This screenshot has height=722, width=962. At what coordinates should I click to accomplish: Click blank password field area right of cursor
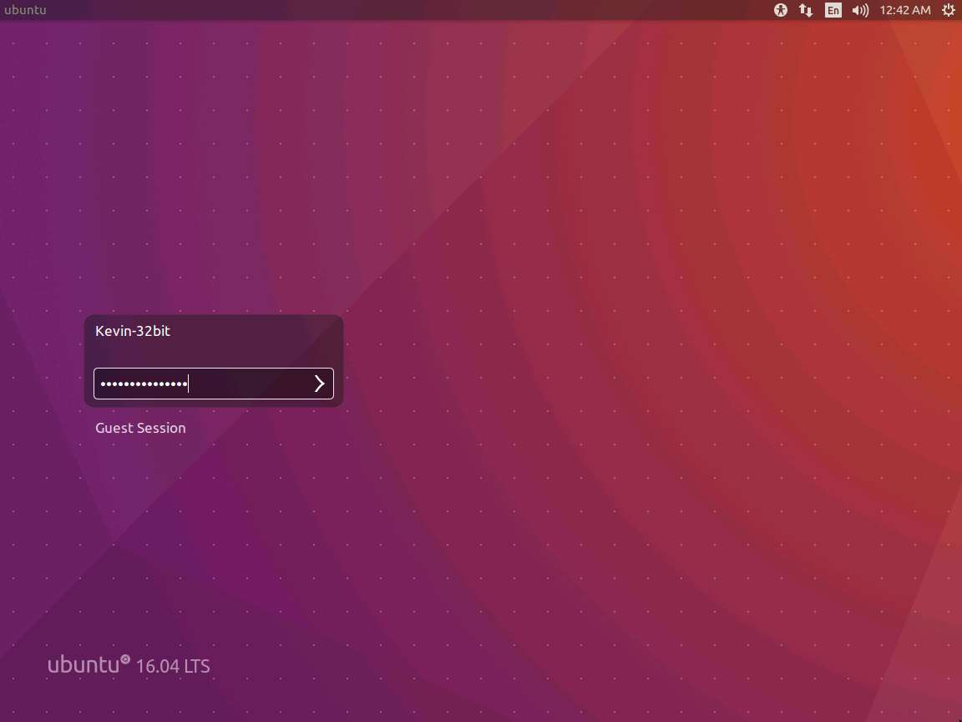click(x=251, y=384)
